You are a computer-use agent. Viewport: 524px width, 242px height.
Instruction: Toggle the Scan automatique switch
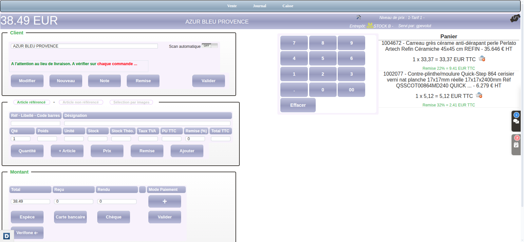210,46
